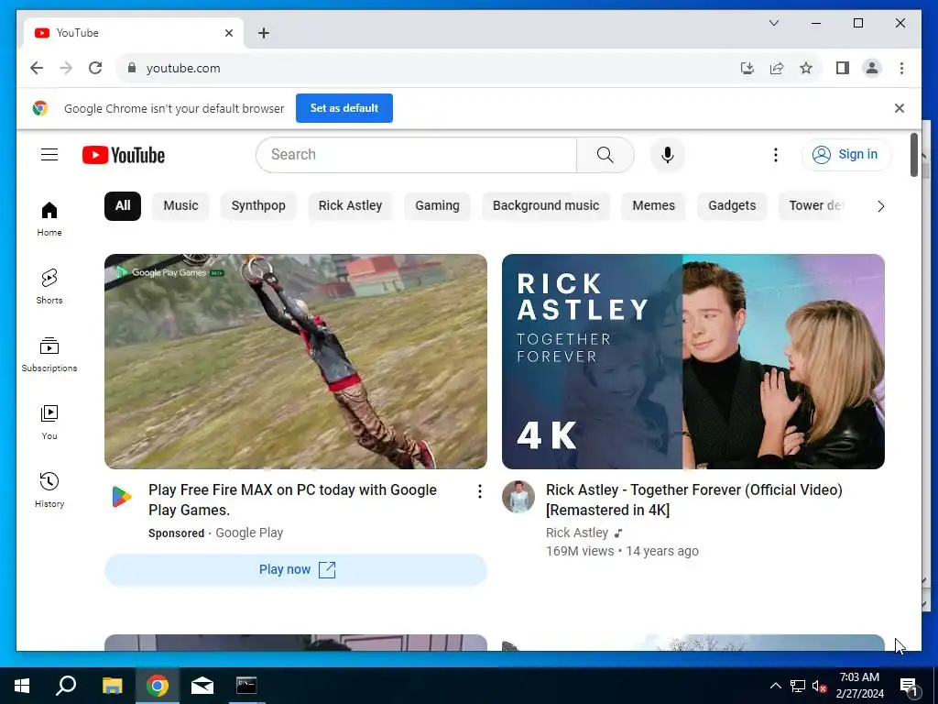Image resolution: width=938 pixels, height=704 pixels.
Task: Dismiss the default browser notification bar
Action: (900, 108)
